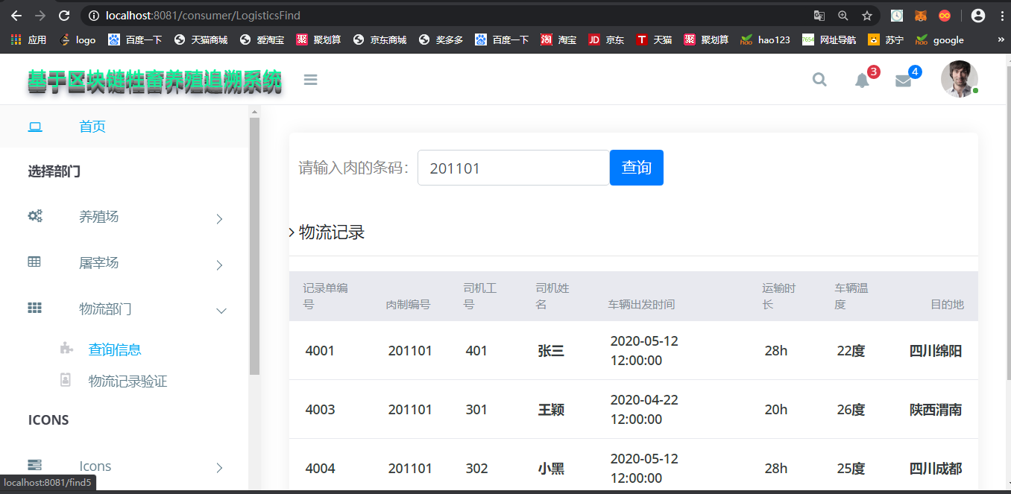Select the gears icon beside 养殖场
Screen dimensions: 1011x494
point(35,215)
